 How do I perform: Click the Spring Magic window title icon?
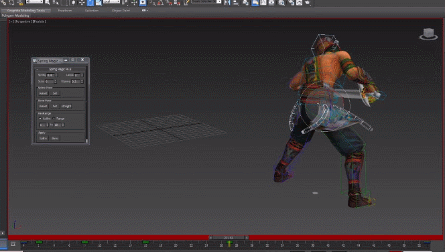[35, 61]
